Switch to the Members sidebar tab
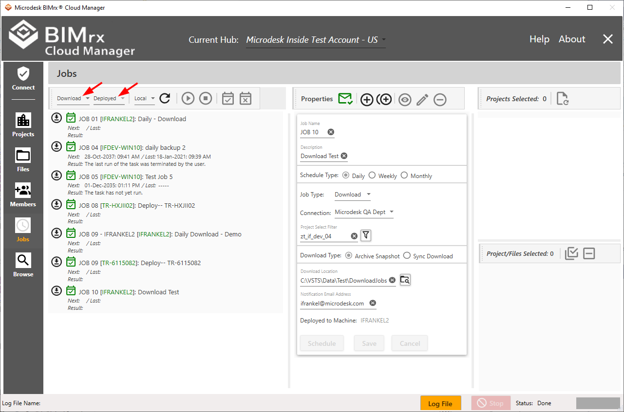This screenshot has height=412, width=624. (23, 195)
